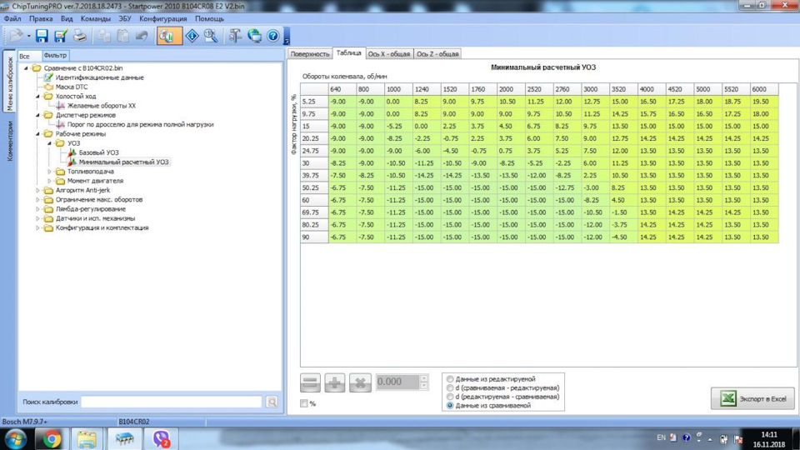Click the Save floppy disk icon
Image resolution: width=800 pixels, height=450 pixels.
coord(42,36)
